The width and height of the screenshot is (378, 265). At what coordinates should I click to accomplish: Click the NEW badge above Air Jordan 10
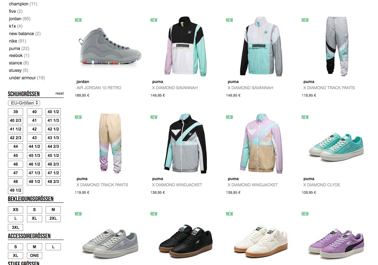(x=78, y=20)
